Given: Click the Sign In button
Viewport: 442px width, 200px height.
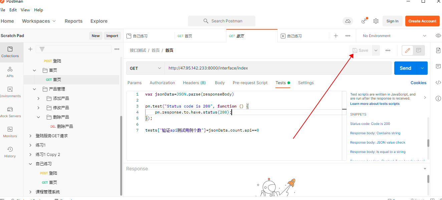Looking at the screenshot, I should tap(393, 21).
